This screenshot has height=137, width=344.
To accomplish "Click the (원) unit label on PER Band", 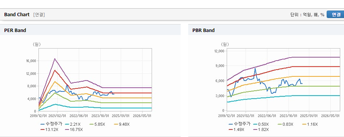I will pos(37,44).
